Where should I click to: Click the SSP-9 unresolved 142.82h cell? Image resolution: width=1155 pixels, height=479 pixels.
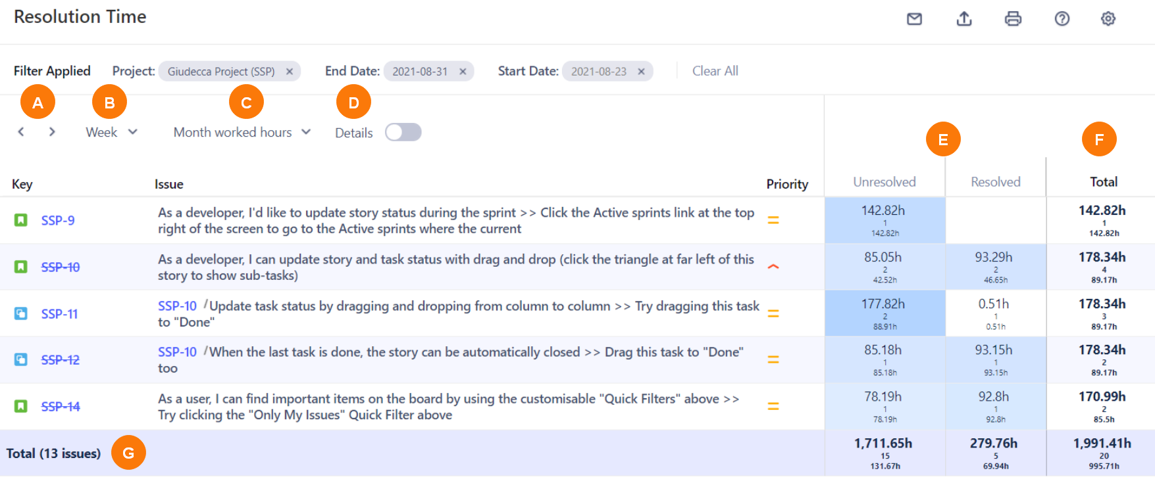884,220
